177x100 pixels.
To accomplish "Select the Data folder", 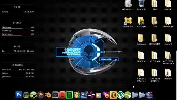I will pyautogui.click(x=155, y=22).
